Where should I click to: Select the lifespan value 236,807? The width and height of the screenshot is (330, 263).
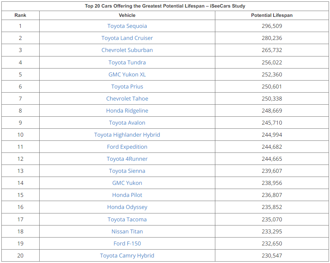272,195
